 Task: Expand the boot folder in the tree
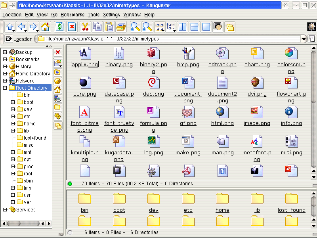tap(13, 102)
